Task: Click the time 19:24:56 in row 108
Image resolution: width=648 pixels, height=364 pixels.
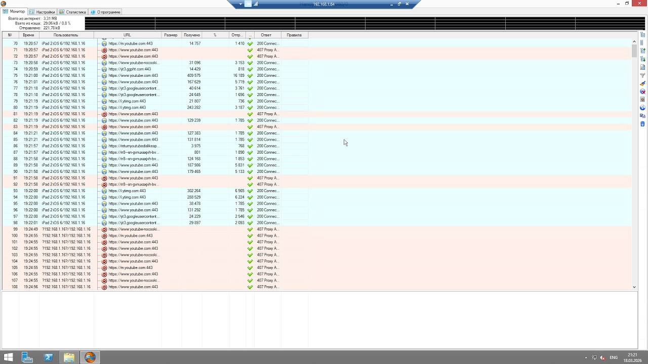Action: pyautogui.click(x=30, y=287)
